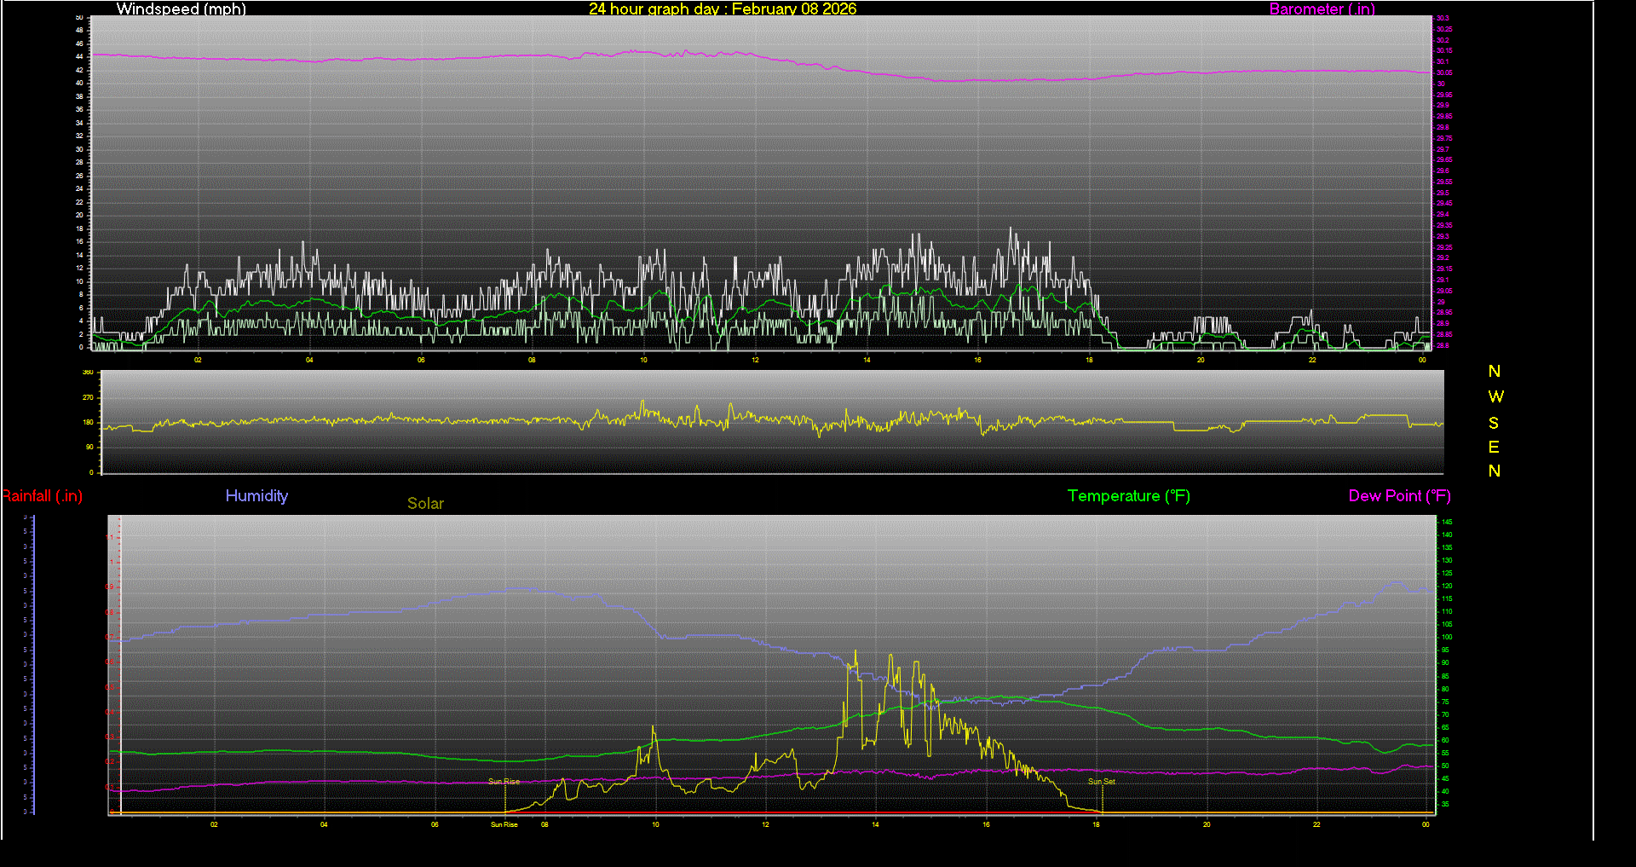This screenshot has height=867, width=1636.
Task: Click the green Temperature (°F) legend label
Action: [x=1128, y=496]
